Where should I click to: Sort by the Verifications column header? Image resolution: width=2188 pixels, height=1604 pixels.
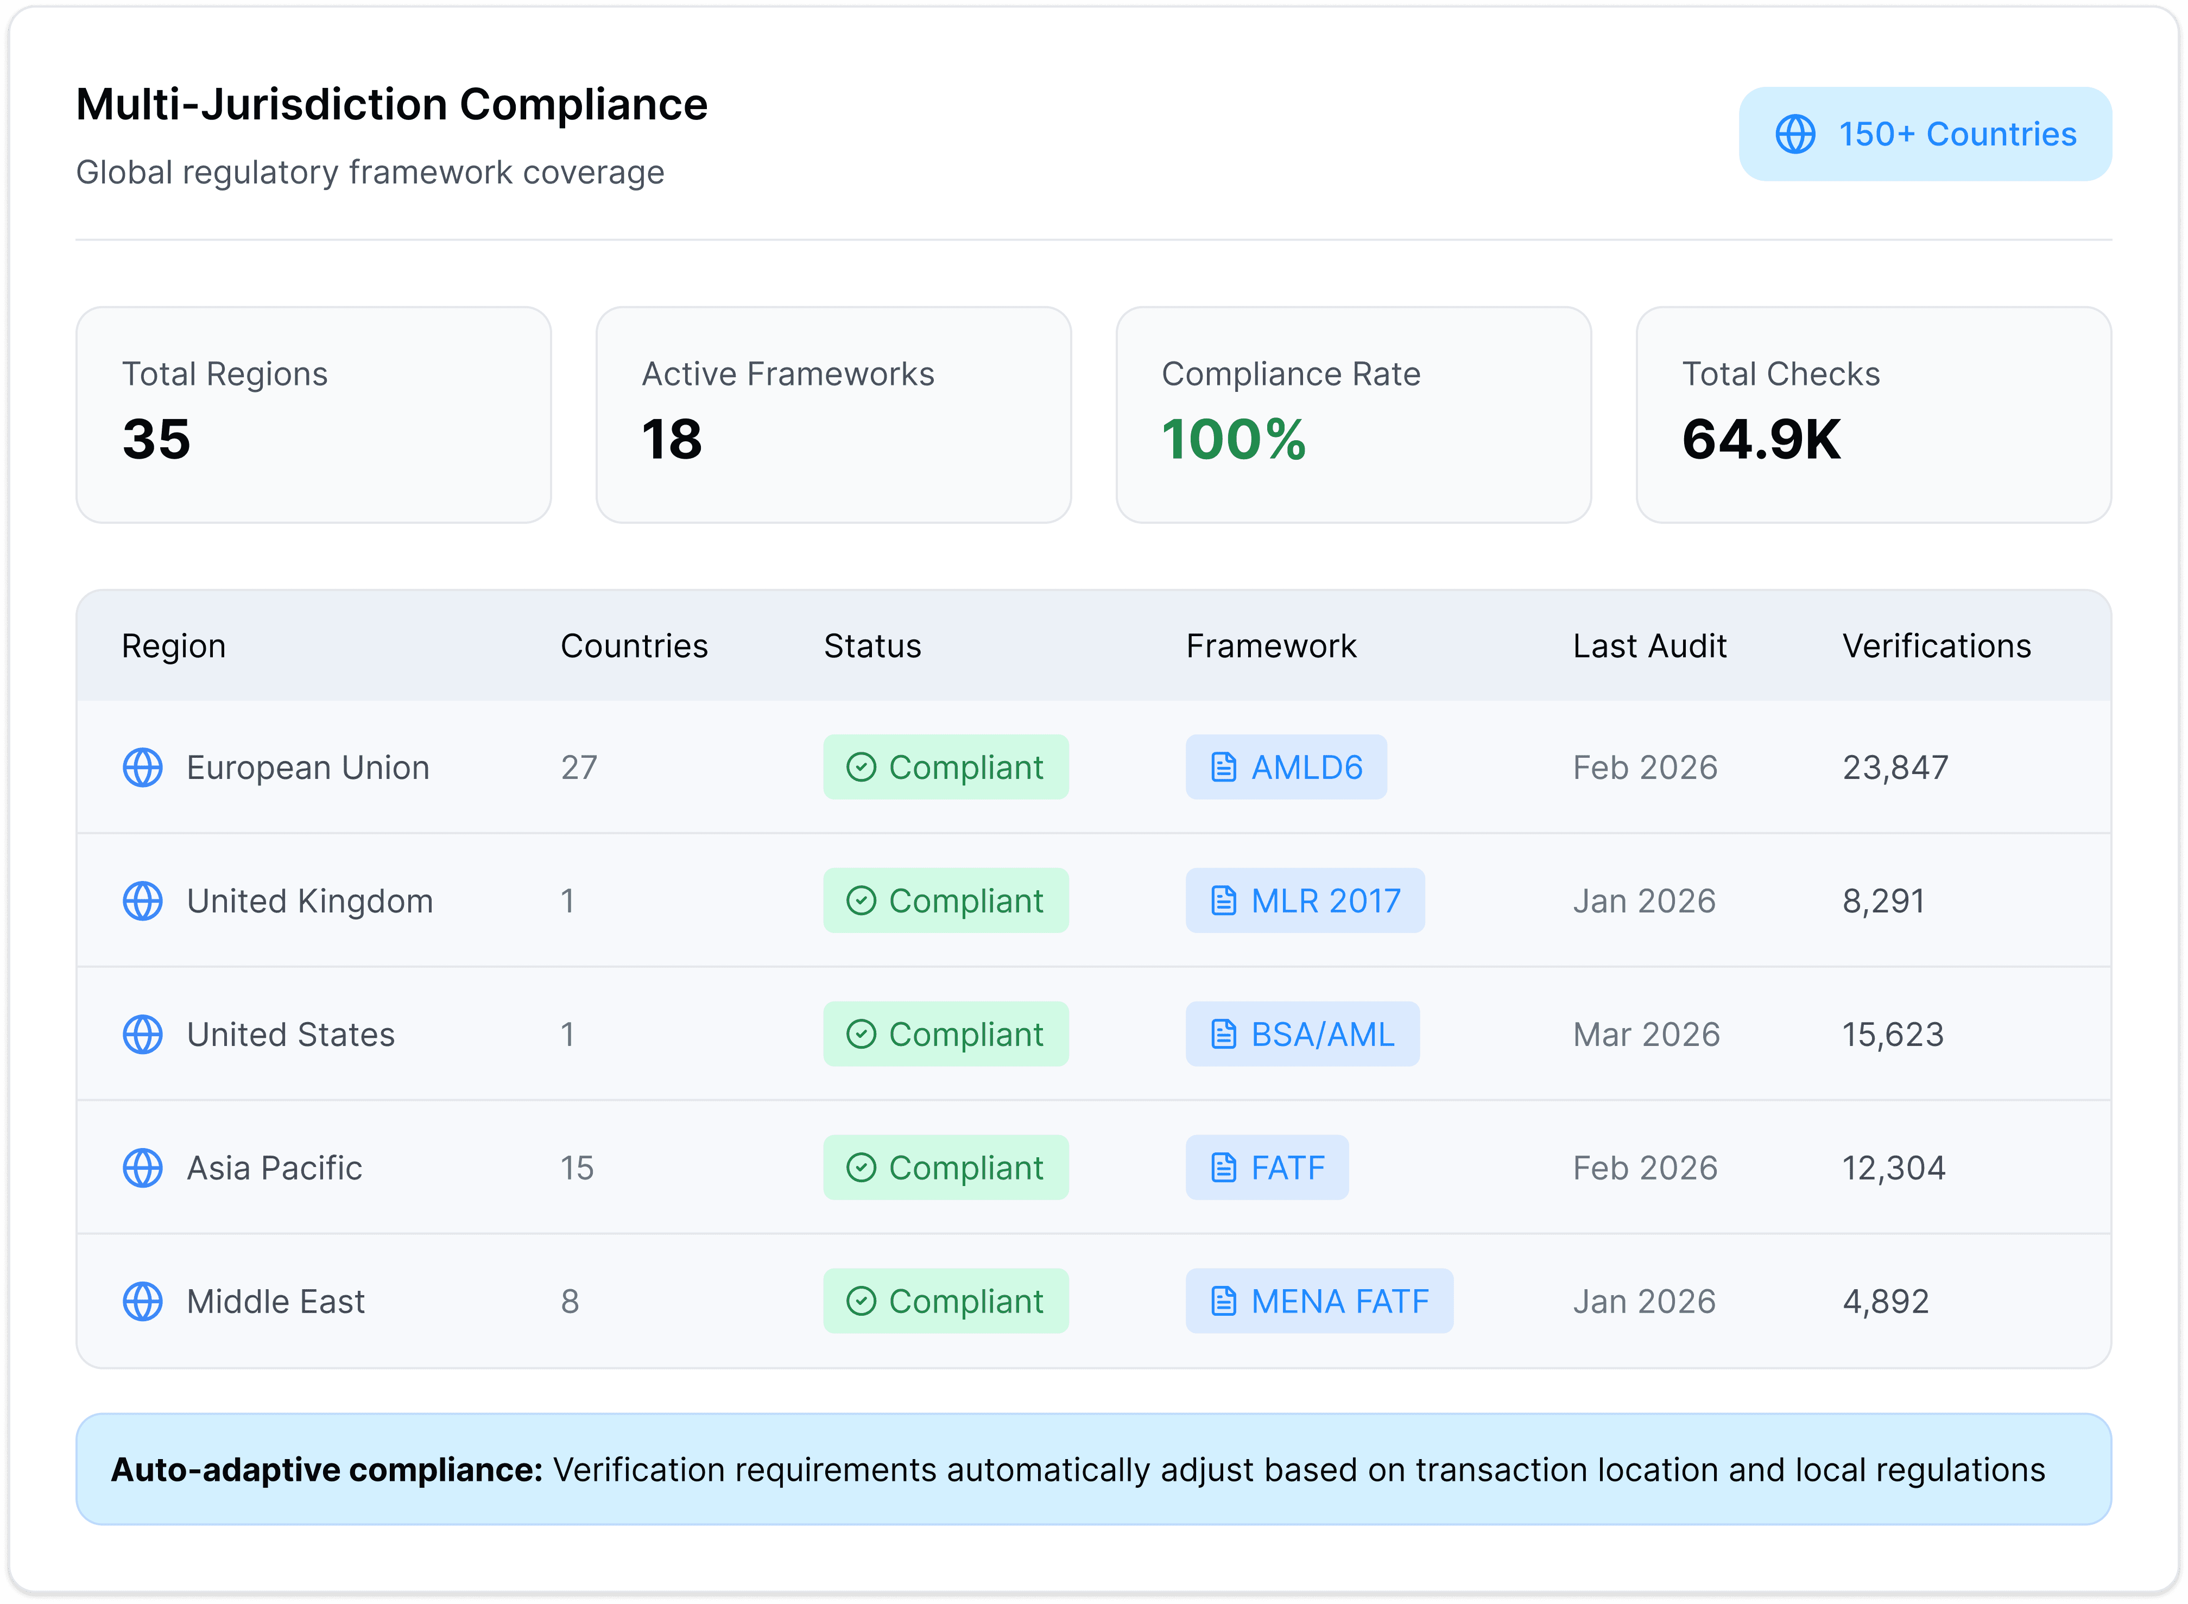1937,646
